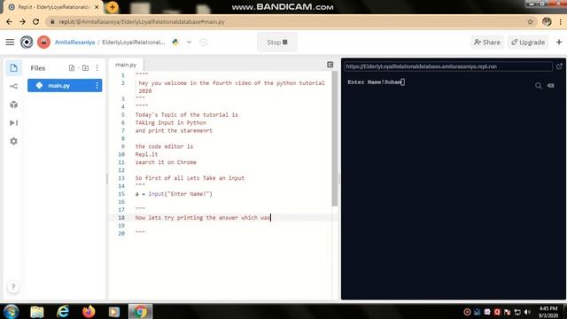
Task: Reload the browser page
Action: [35, 21]
